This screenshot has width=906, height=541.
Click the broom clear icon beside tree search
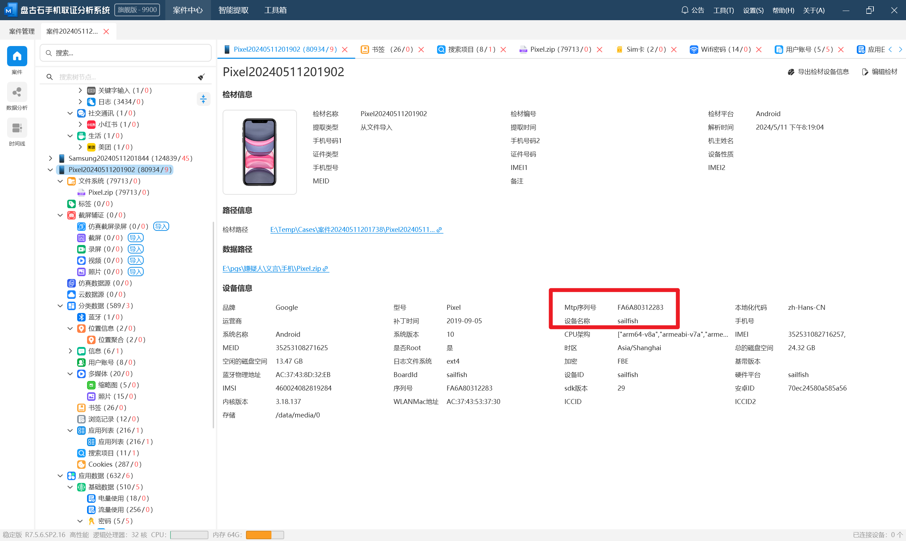click(201, 77)
